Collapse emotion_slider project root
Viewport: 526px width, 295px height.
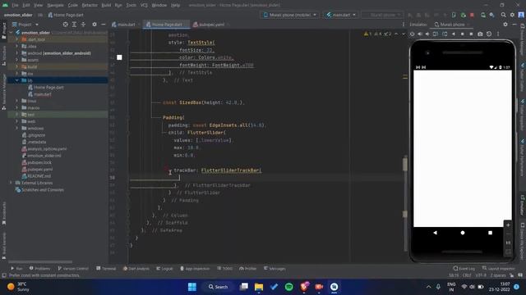(11, 33)
